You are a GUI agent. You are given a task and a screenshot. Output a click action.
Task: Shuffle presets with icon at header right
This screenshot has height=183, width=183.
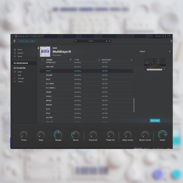[x=131, y=60]
